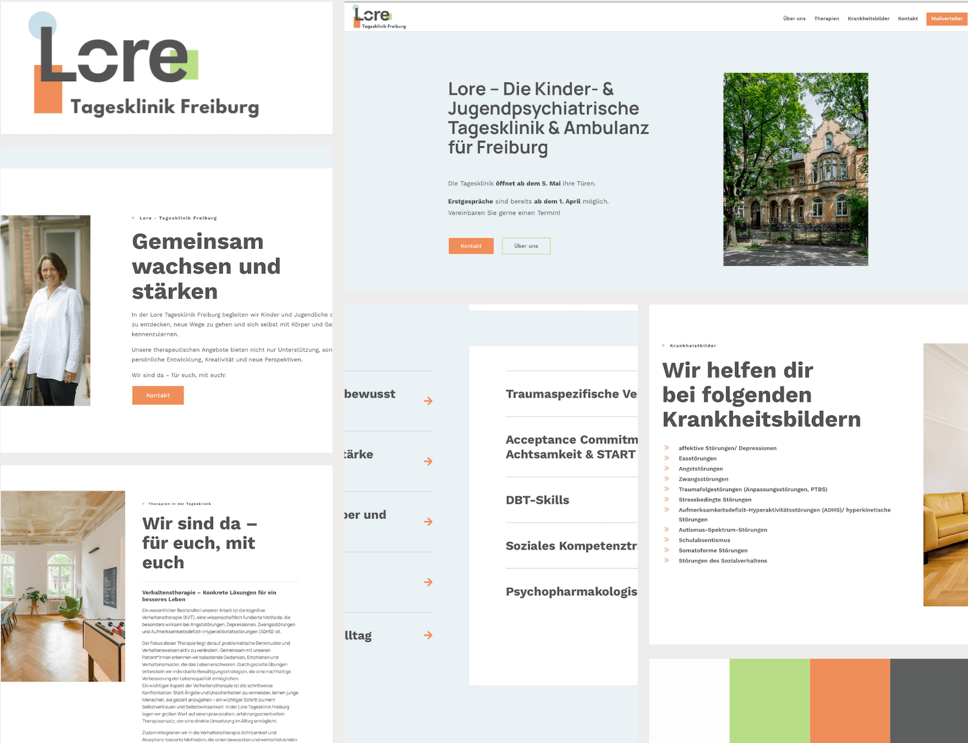This screenshot has height=743, width=968.
Task: Select the 'Traumaspezifische Ve...' therapy item
Action: coord(572,394)
